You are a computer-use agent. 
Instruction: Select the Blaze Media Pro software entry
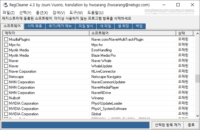coord(103,55)
